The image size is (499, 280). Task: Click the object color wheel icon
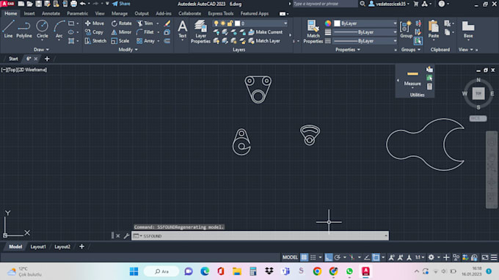pos(328,23)
